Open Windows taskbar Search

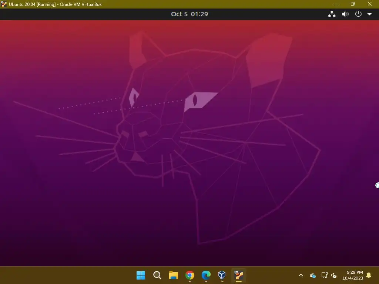(157, 275)
